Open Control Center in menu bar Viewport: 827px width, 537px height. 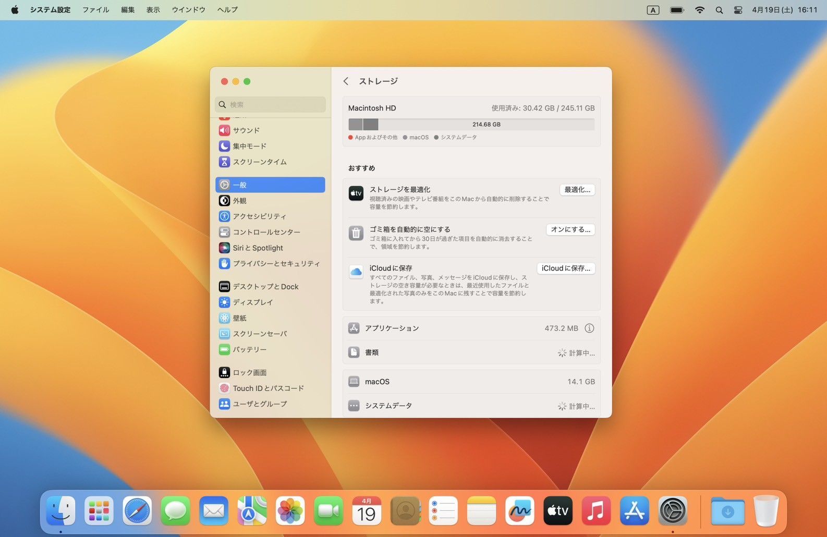point(738,10)
